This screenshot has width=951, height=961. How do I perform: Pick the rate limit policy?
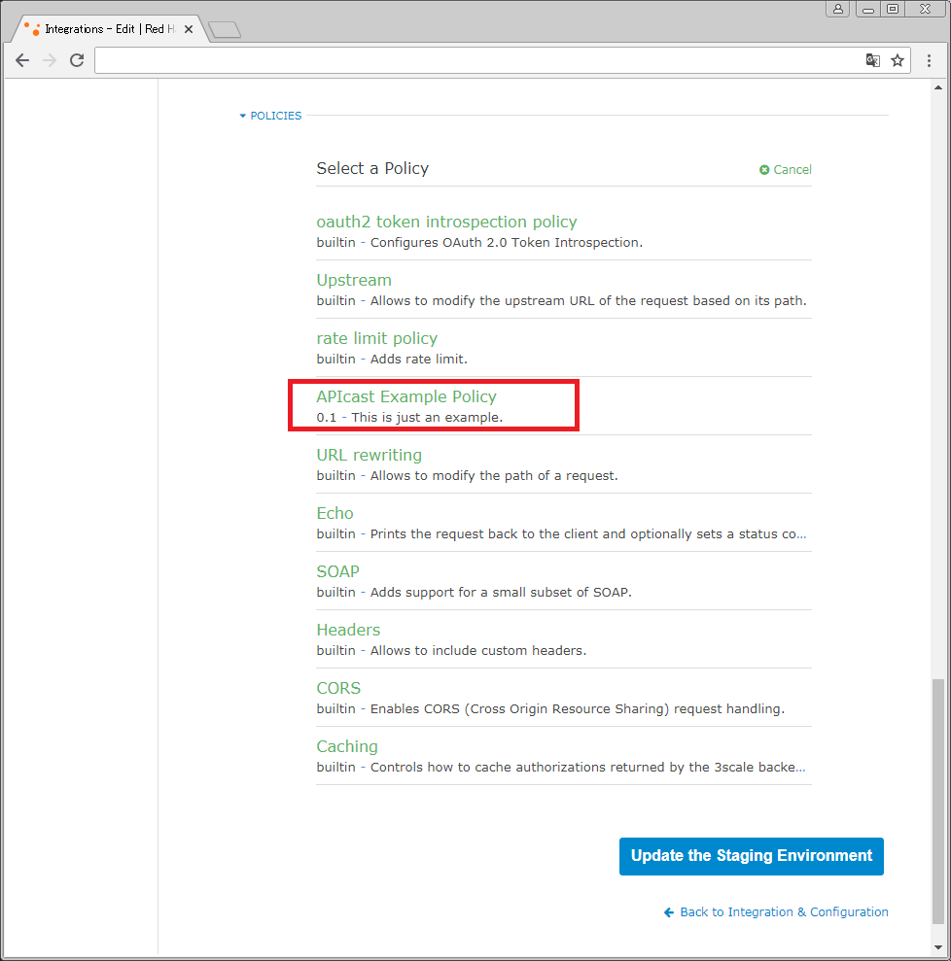[x=376, y=338]
